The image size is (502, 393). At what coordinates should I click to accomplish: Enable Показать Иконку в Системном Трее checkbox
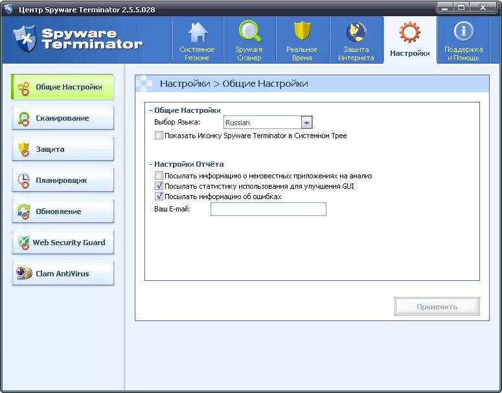[159, 136]
